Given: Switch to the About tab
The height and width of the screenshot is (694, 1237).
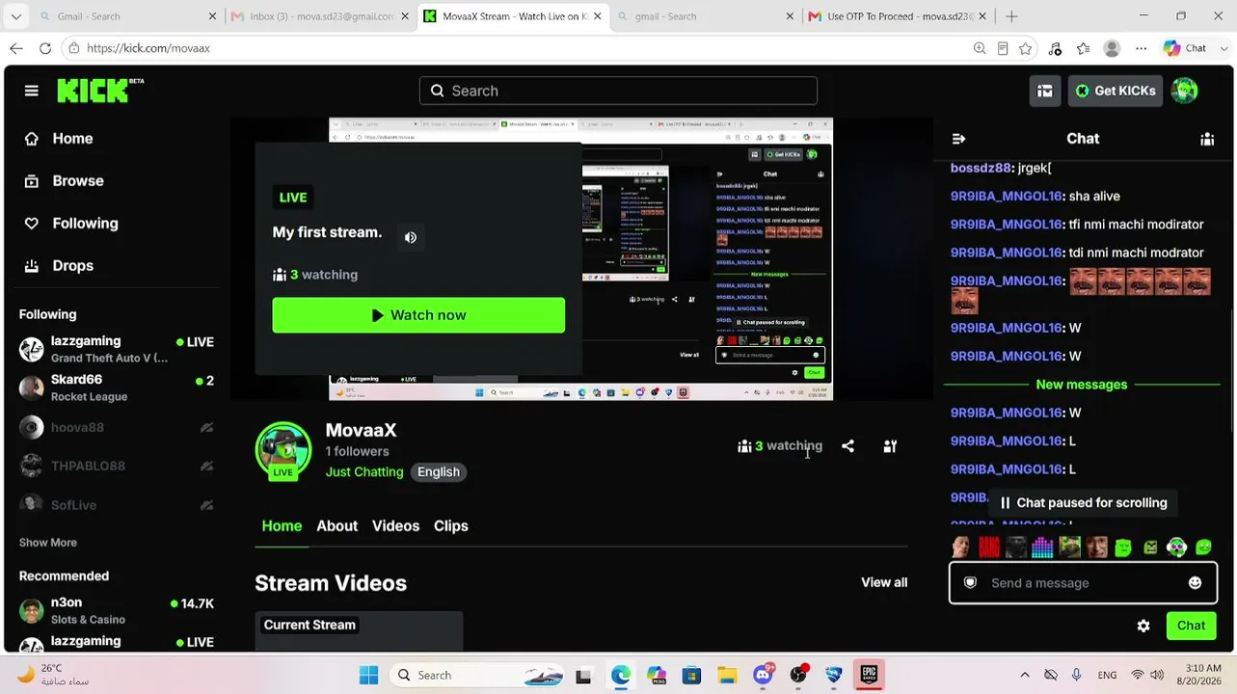Looking at the screenshot, I should coord(337,526).
